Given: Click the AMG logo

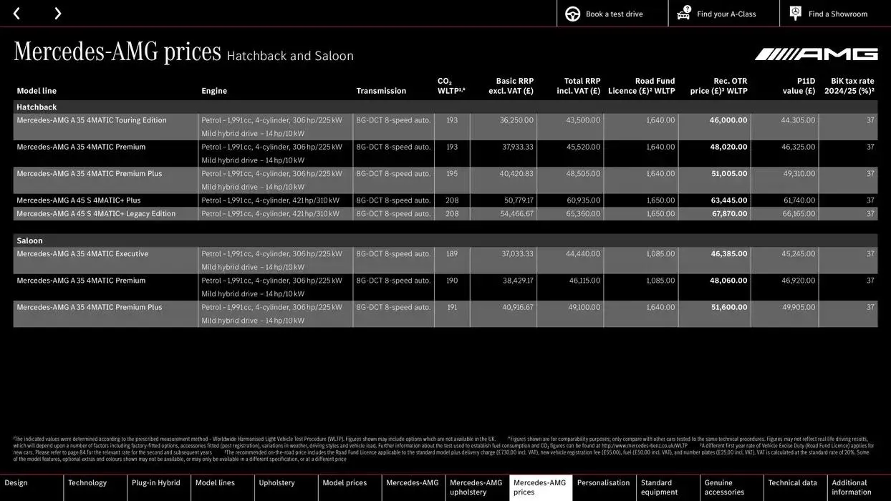Looking at the screenshot, I should [815, 52].
